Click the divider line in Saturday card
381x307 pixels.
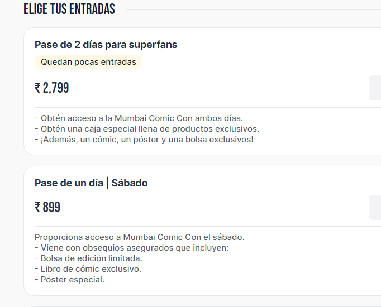coord(201,226)
